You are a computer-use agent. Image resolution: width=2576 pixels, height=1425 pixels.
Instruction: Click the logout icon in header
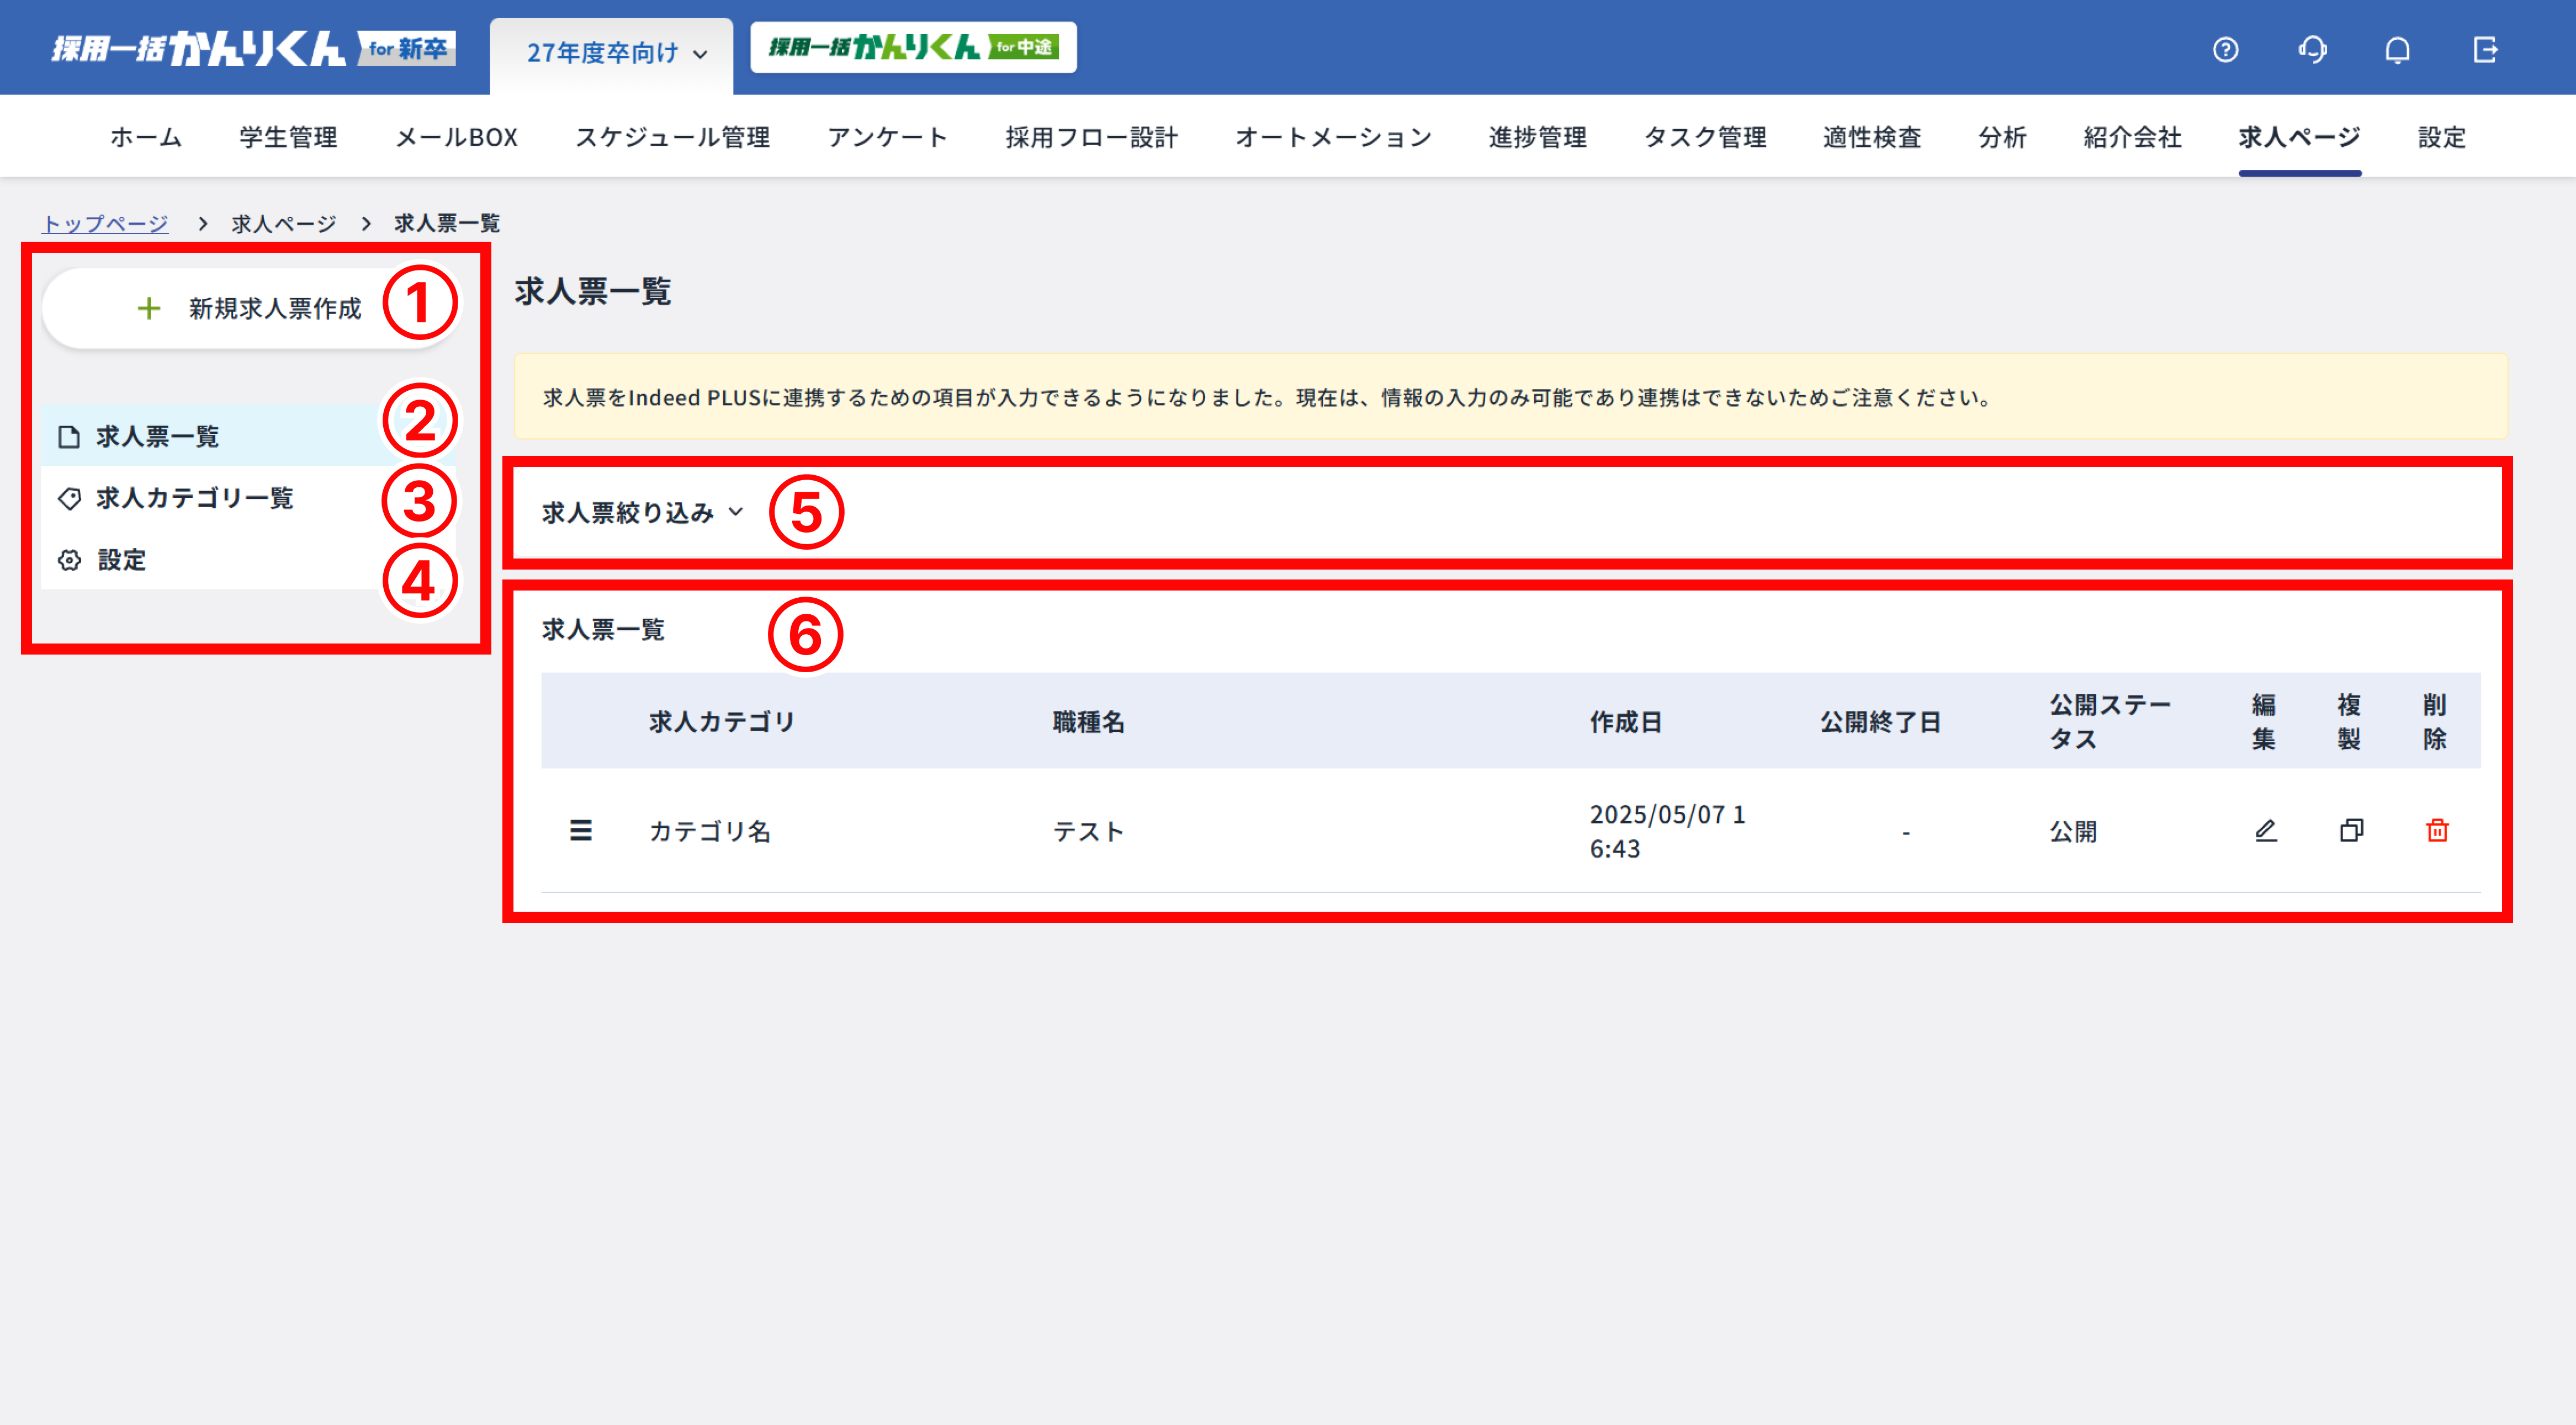pyautogui.click(x=2485, y=49)
